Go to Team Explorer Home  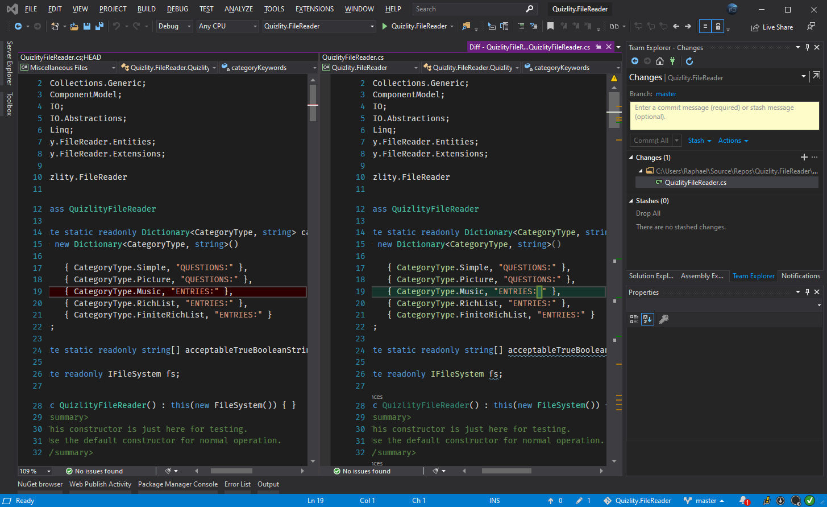point(660,61)
